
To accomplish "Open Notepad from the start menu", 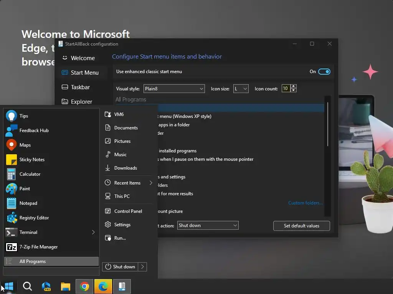I will (51, 203).
